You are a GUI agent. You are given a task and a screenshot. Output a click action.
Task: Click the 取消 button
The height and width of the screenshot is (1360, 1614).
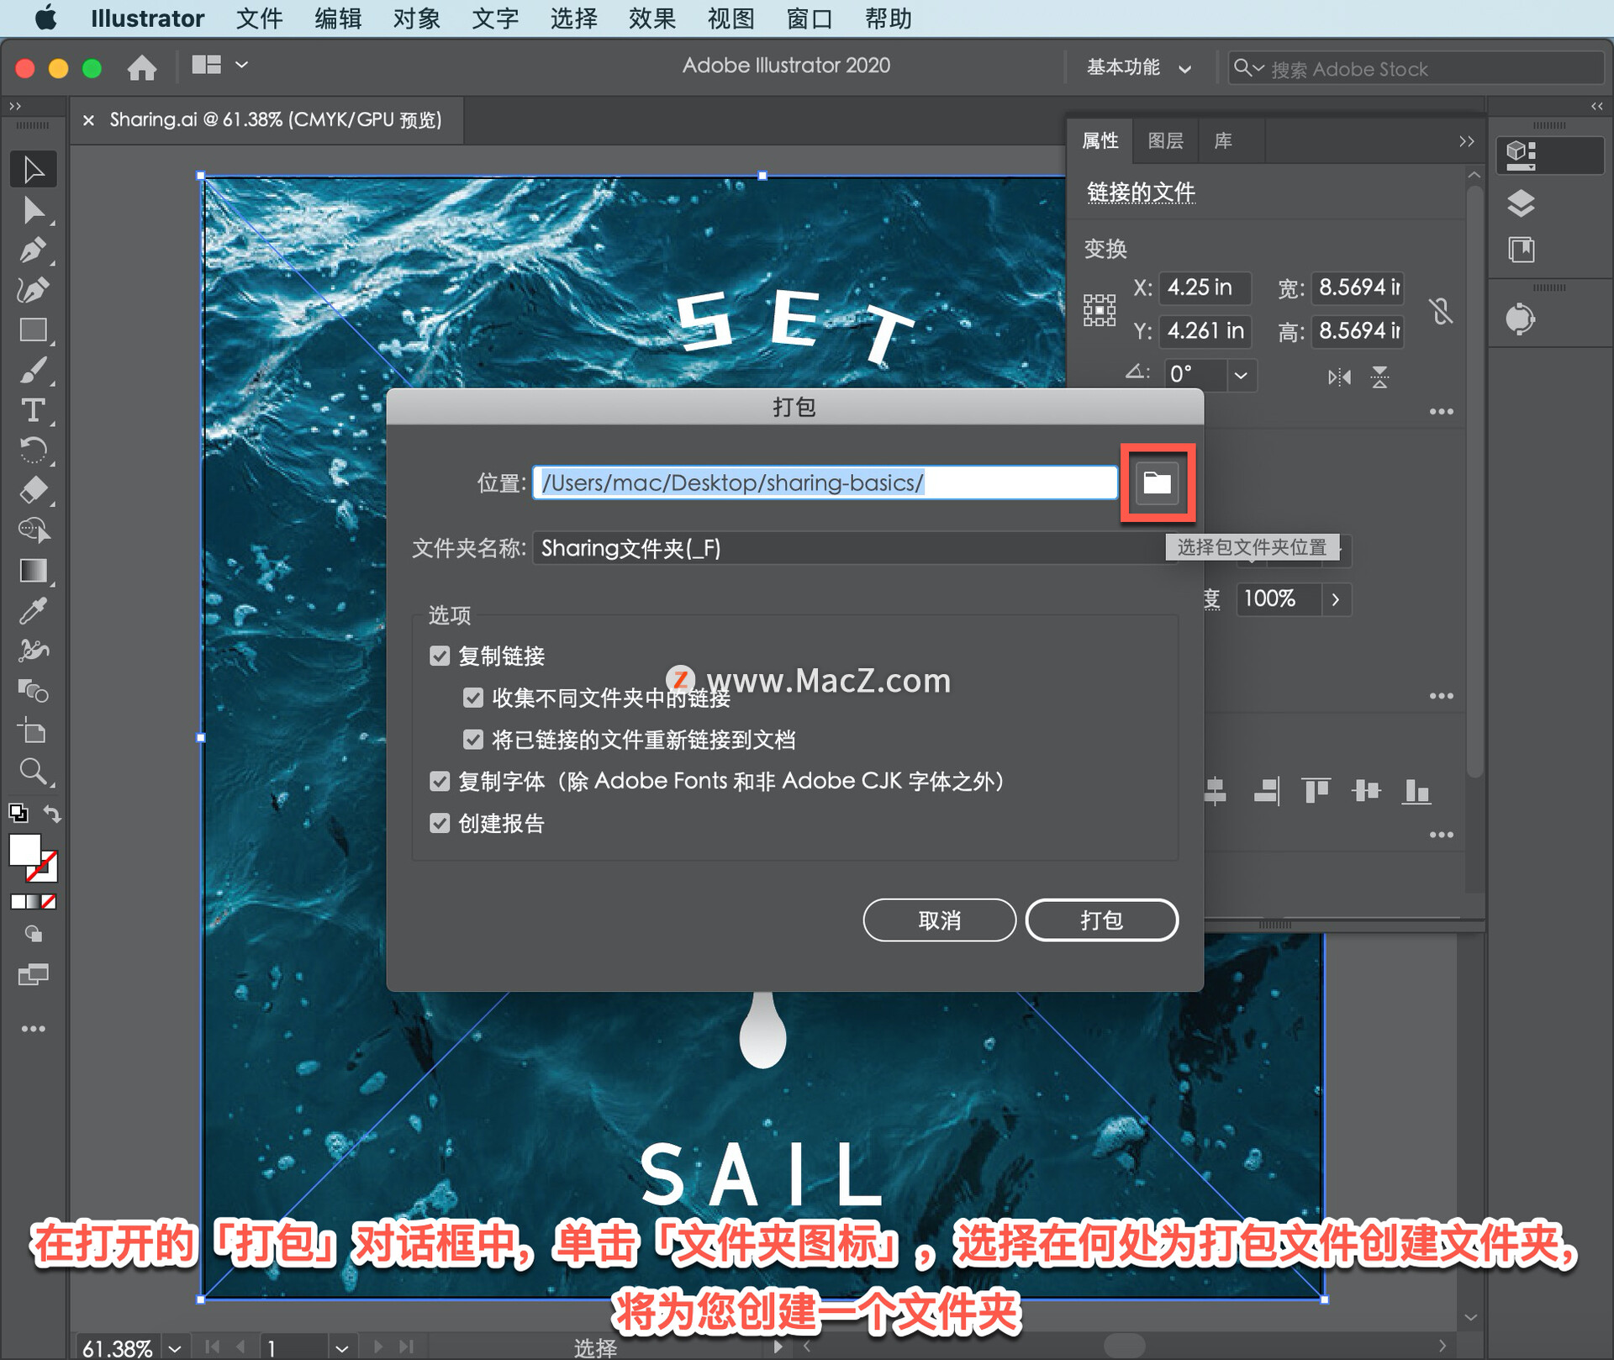939,920
